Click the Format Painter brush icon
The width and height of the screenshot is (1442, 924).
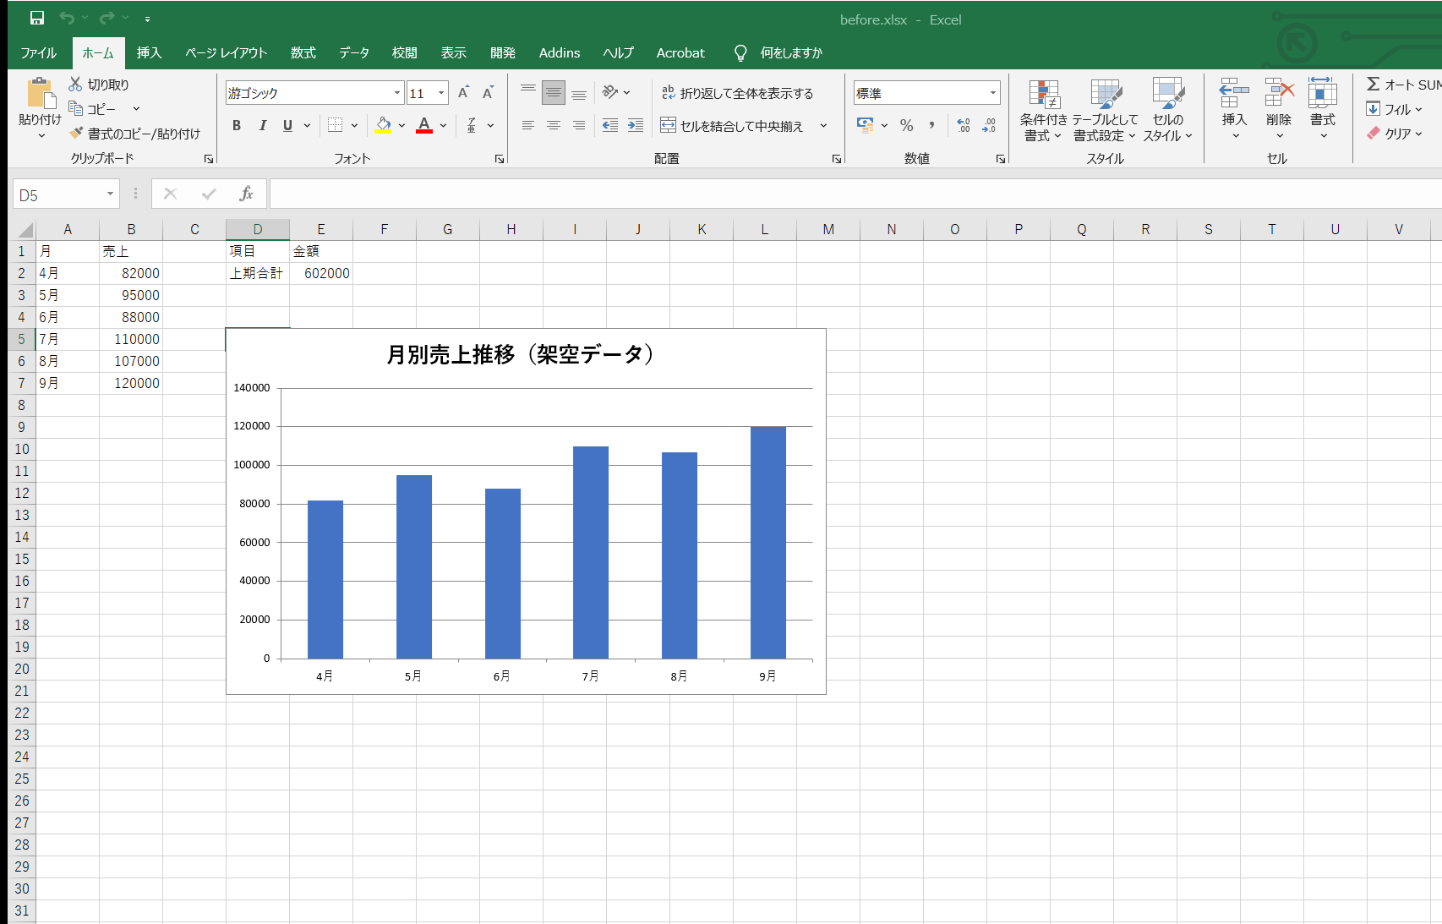tap(76, 133)
